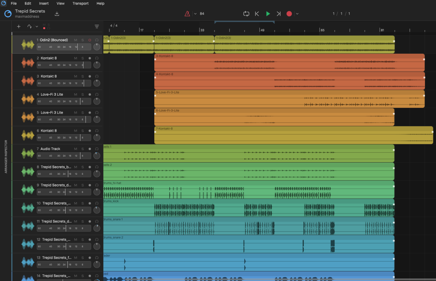Viewport: 436px width, 281px height.
Task: Solo the Odin2 (Bounced) track
Action: [x=83, y=40]
